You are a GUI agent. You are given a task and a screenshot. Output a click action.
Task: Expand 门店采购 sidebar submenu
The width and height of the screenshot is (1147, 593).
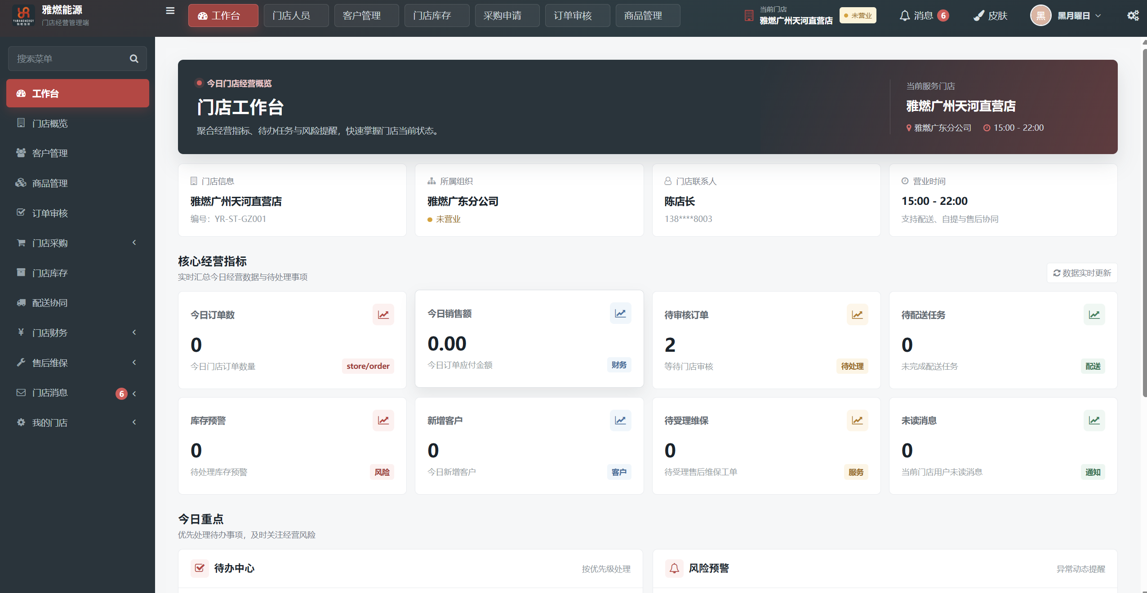pyautogui.click(x=134, y=243)
